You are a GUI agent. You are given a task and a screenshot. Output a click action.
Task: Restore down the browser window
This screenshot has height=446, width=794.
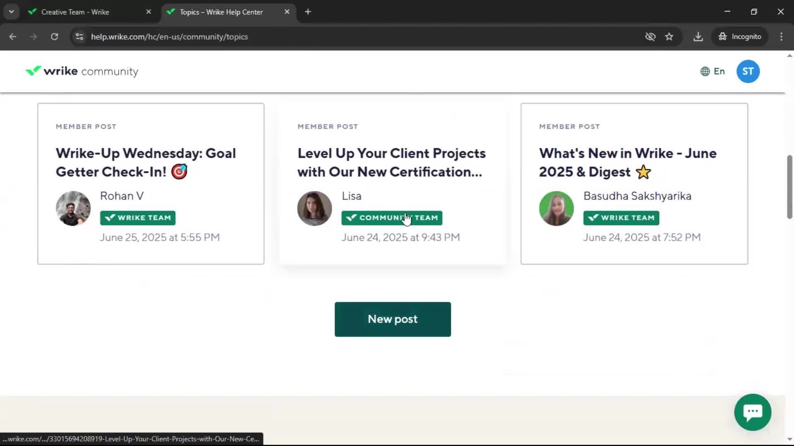click(x=754, y=12)
